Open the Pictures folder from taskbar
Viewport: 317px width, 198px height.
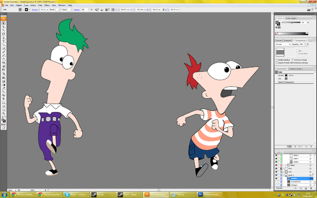point(182,195)
